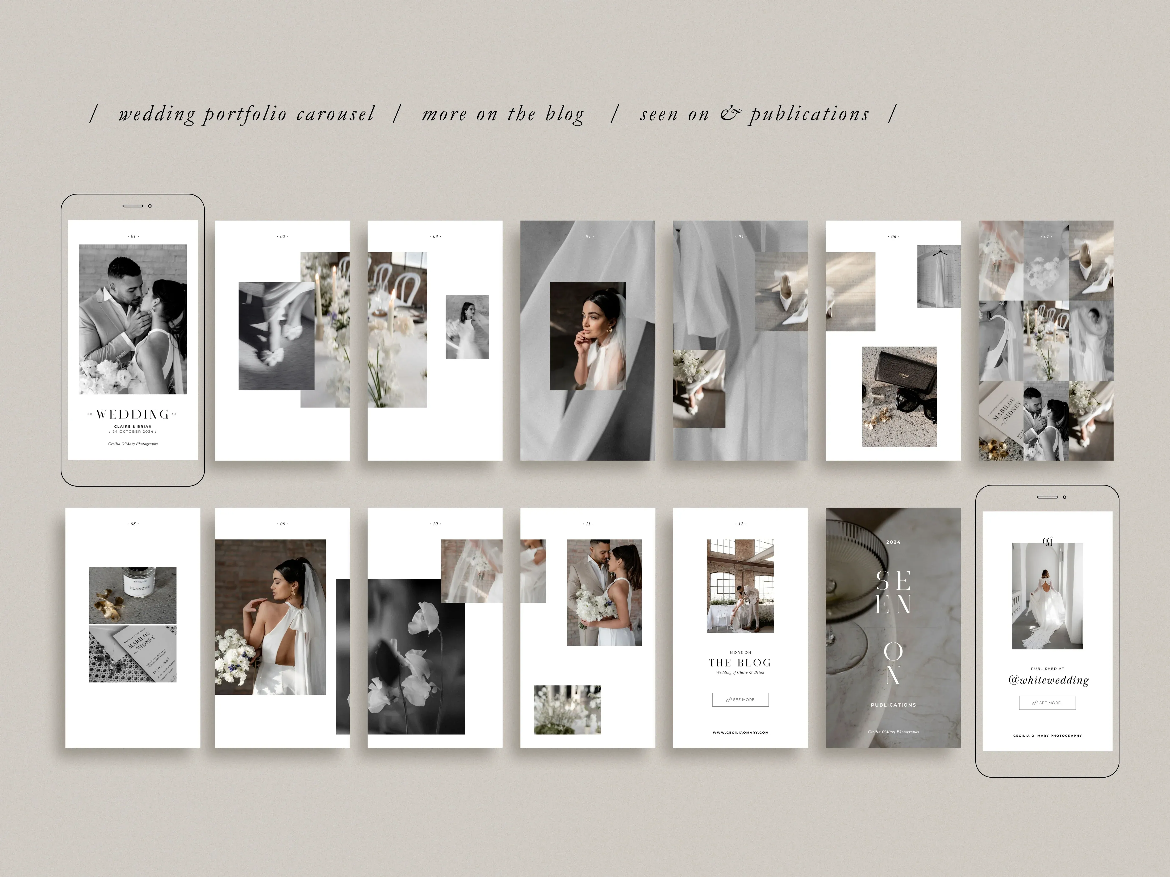1170x877 pixels.
Task: Select slide 08 invitation card photo
Action: [x=133, y=654]
